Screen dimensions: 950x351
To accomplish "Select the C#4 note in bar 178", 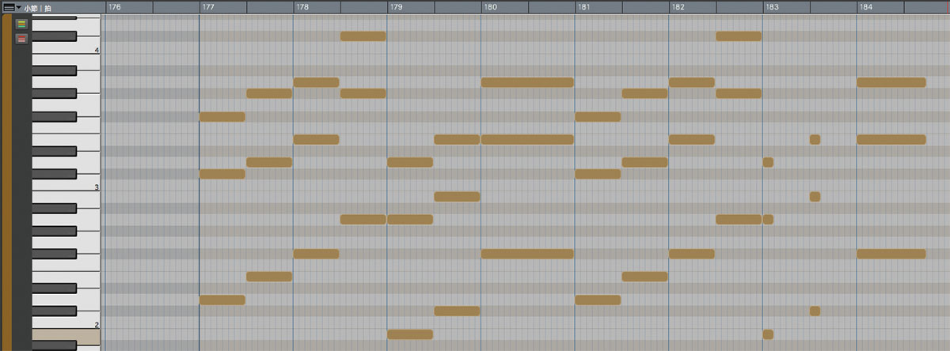I will pos(363,36).
